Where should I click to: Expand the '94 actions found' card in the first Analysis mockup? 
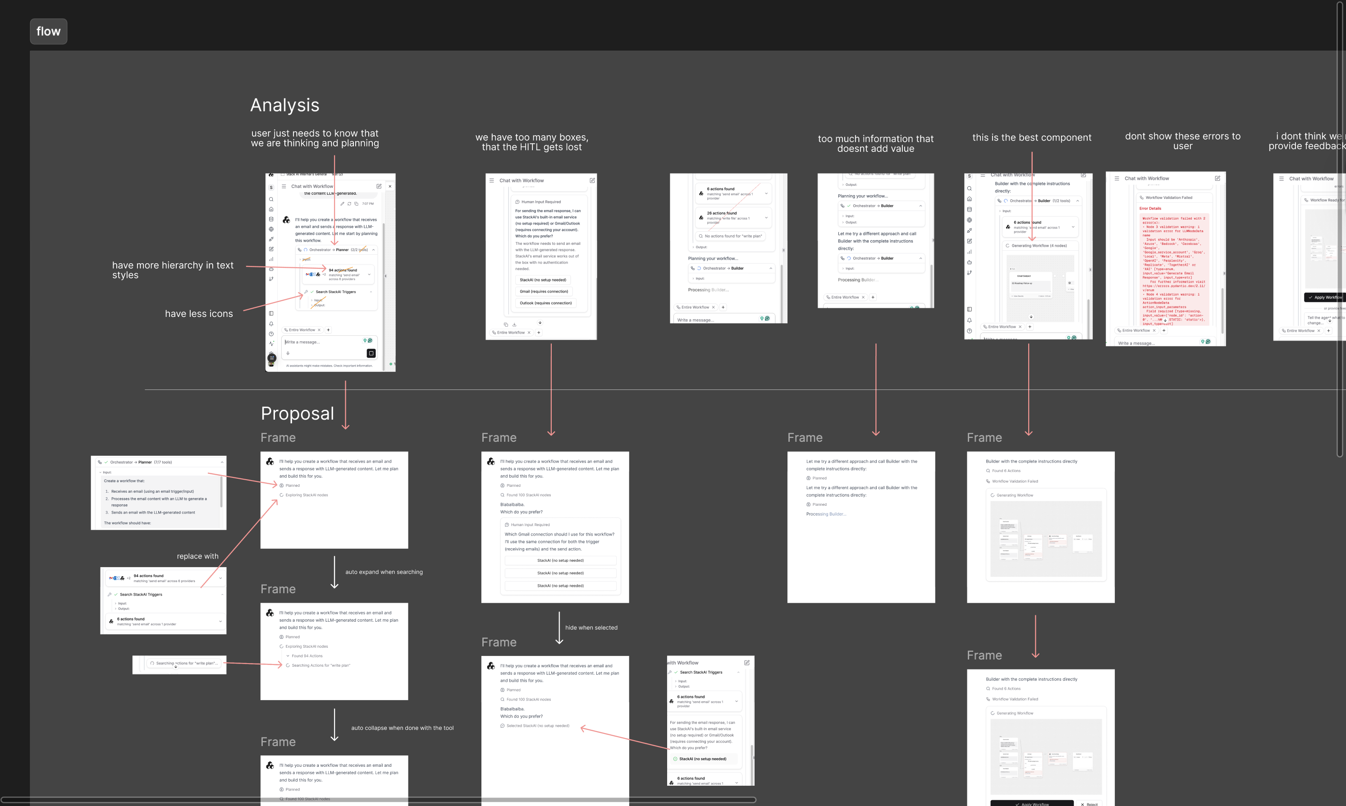coord(369,274)
